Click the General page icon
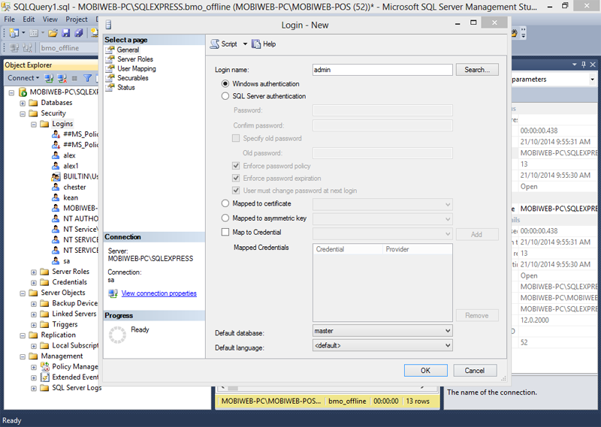 pos(110,50)
